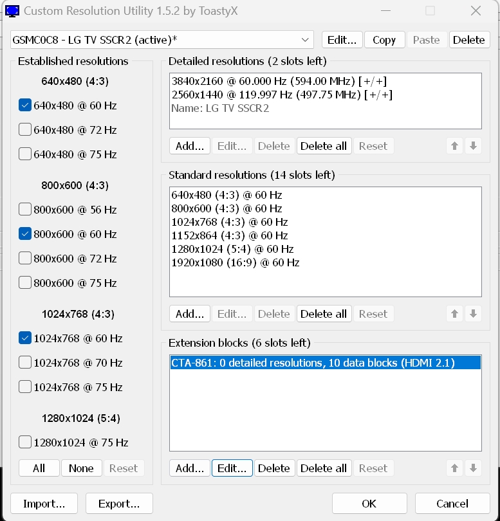Click Edit button for Extension blocks
500x521 pixels.
[x=232, y=468]
